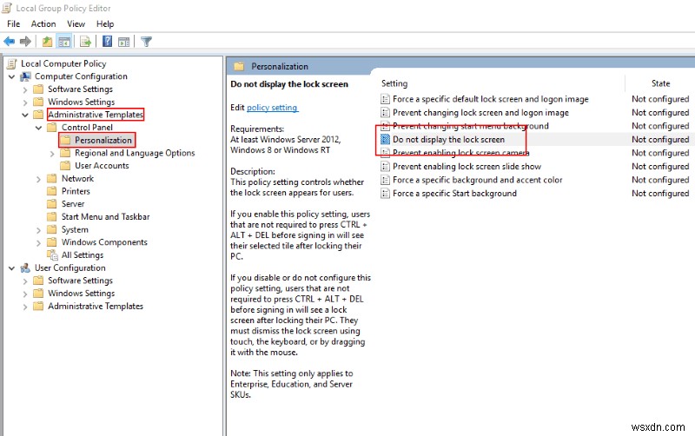Open the Action menu
The height and width of the screenshot is (436, 695).
tap(43, 24)
